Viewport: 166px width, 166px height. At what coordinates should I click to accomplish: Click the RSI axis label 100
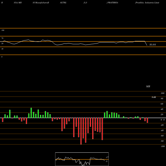(3, 30)
